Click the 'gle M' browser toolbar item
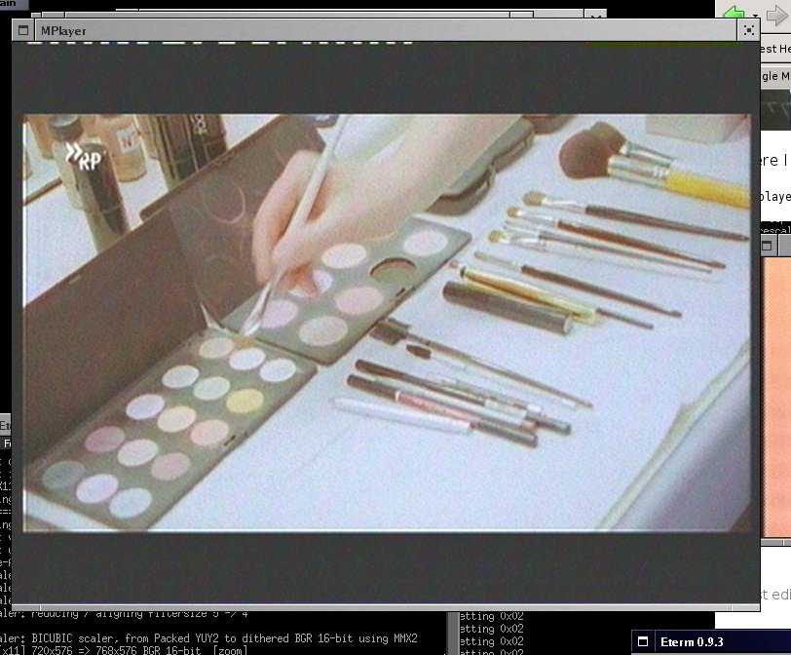The height and width of the screenshot is (655, 791). click(774, 76)
